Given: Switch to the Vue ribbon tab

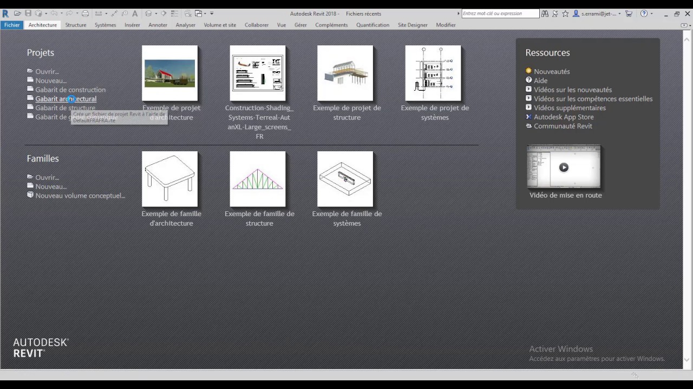Looking at the screenshot, I should click(x=281, y=25).
